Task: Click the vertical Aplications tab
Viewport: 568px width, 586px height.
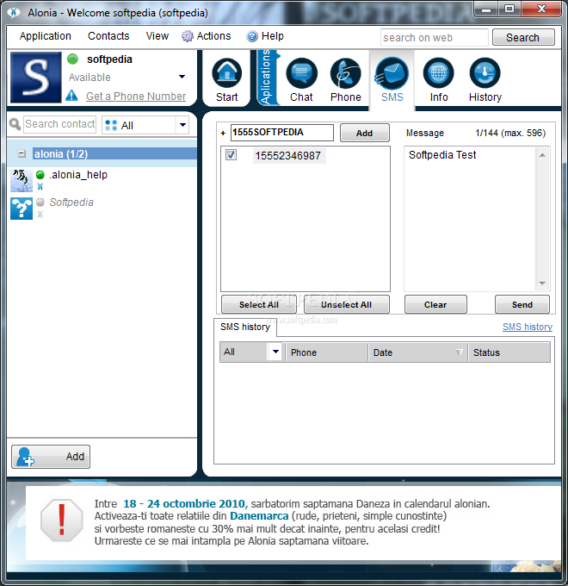Action: [266, 78]
